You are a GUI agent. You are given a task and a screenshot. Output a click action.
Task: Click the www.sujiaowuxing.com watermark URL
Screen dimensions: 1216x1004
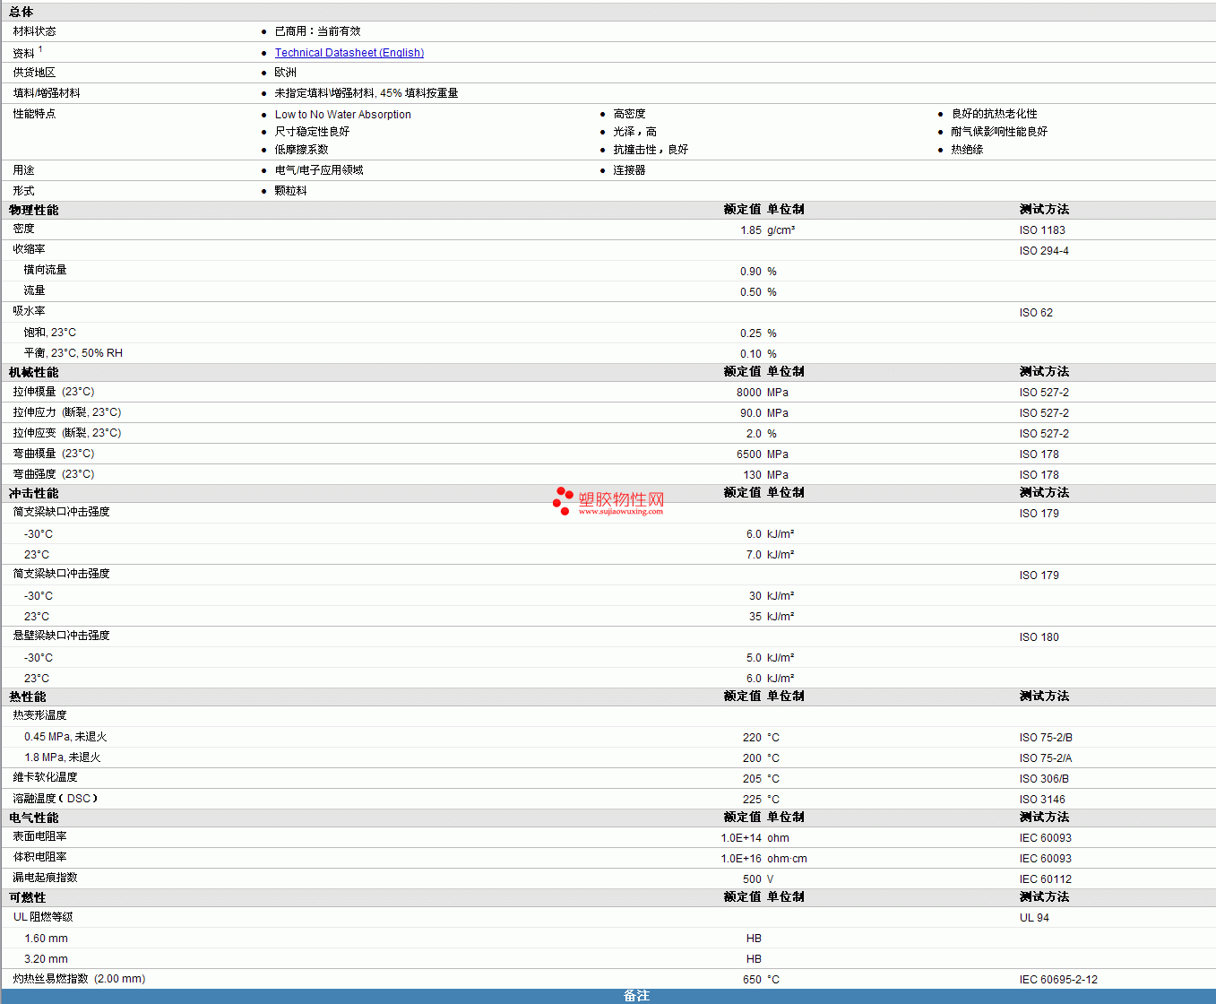point(620,512)
